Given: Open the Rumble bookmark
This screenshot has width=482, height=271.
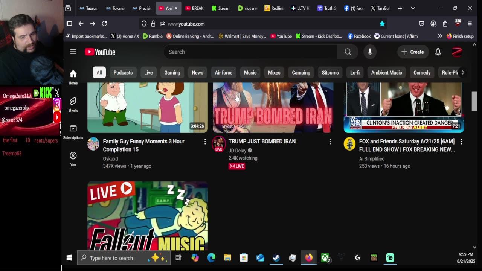Looking at the screenshot, I should click(x=153, y=36).
